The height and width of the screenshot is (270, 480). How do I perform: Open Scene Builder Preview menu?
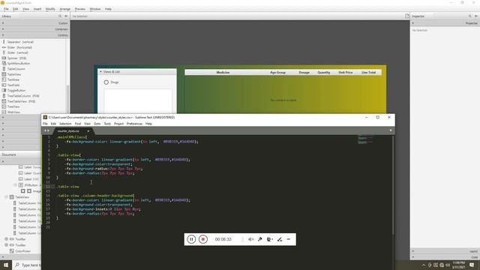coord(80,9)
